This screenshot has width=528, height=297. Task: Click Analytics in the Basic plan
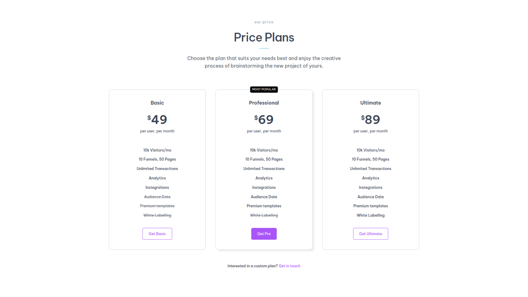click(x=157, y=178)
